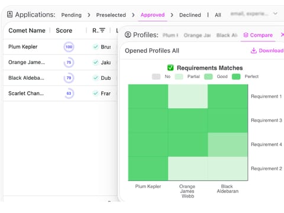
Task: Click the checkmark beside Frar
Action: (96, 93)
